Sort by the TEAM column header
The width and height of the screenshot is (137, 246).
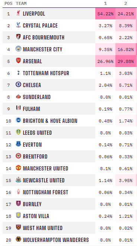21,3
